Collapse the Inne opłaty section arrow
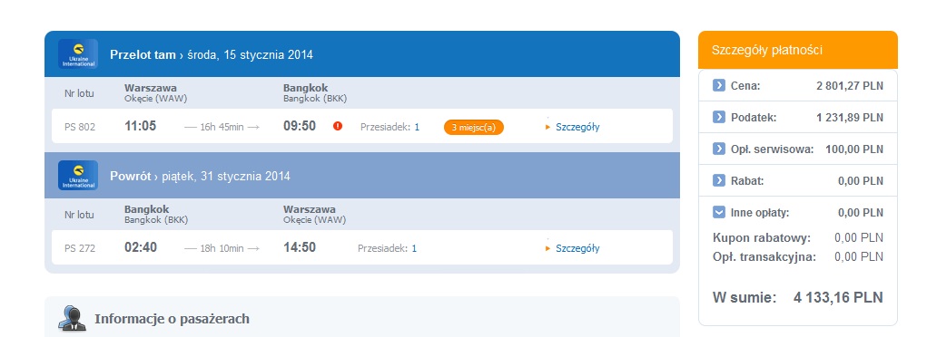This screenshot has width=927, height=337. point(719,212)
